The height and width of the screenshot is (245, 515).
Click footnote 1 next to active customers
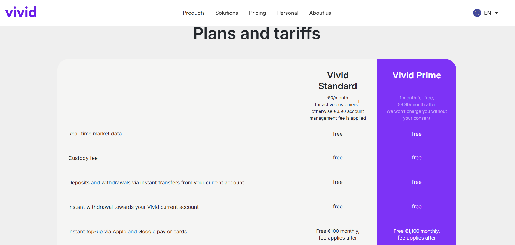click(358, 101)
